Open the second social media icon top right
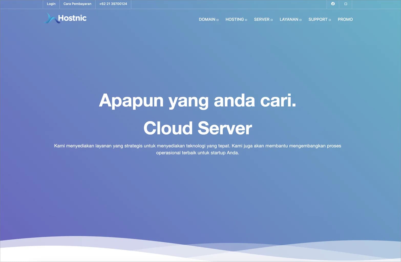 [345, 4]
